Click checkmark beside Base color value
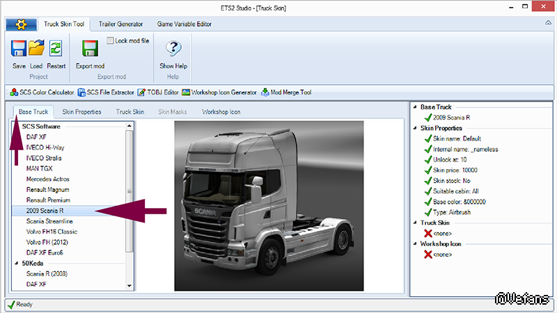Image resolution: width=557 pixels, height=313 pixels. click(428, 202)
